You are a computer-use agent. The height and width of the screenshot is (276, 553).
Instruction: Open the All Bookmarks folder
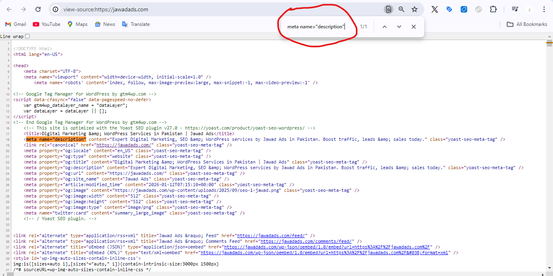pyautogui.click(x=527, y=24)
